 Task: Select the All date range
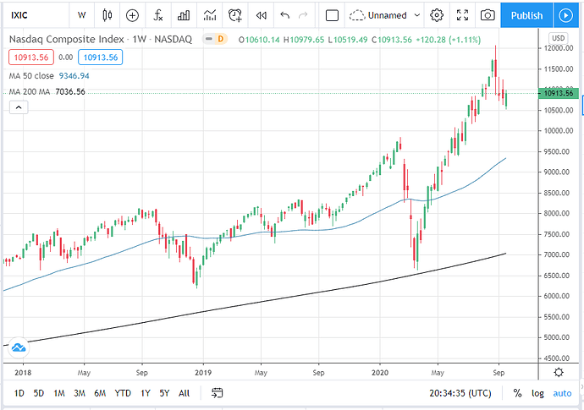[x=184, y=393]
